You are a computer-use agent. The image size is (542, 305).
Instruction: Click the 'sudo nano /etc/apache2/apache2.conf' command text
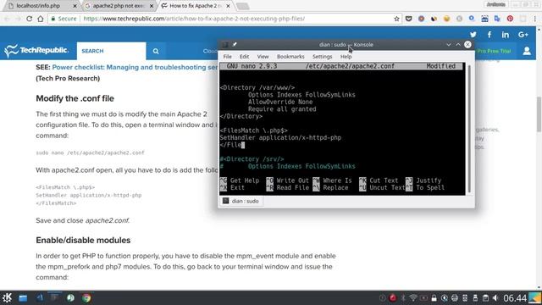(x=90, y=152)
